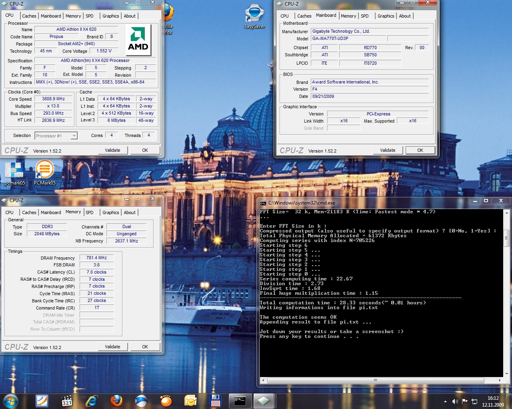The height and width of the screenshot is (409, 512).
Task: Click blue globe browser taskbar icon
Action: coord(141,401)
